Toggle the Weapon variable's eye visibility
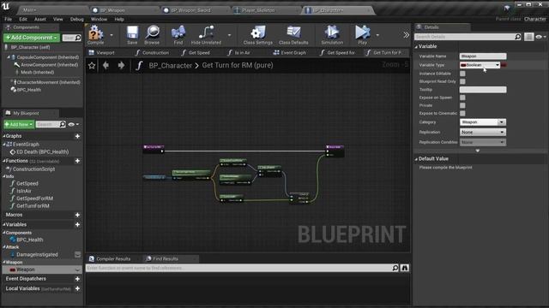The height and width of the screenshot is (308, 549). (77, 269)
